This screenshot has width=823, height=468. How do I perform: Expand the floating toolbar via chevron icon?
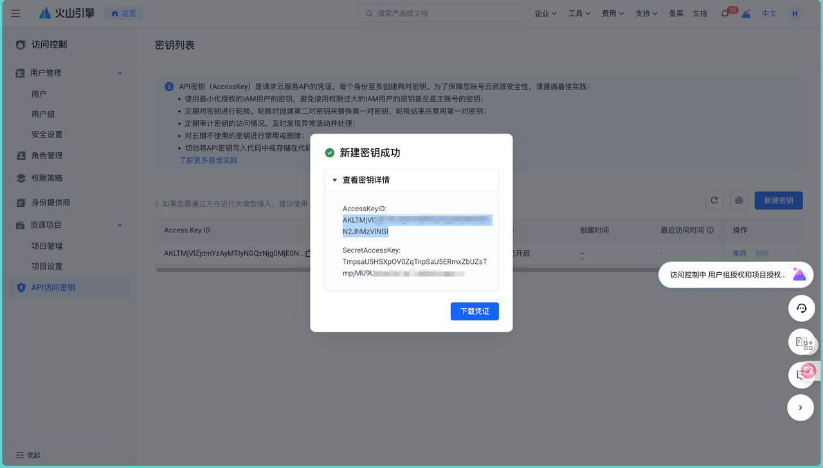pos(800,408)
